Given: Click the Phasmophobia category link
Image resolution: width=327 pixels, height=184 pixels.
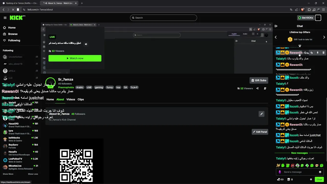Looking at the screenshot, I should [66, 87].
